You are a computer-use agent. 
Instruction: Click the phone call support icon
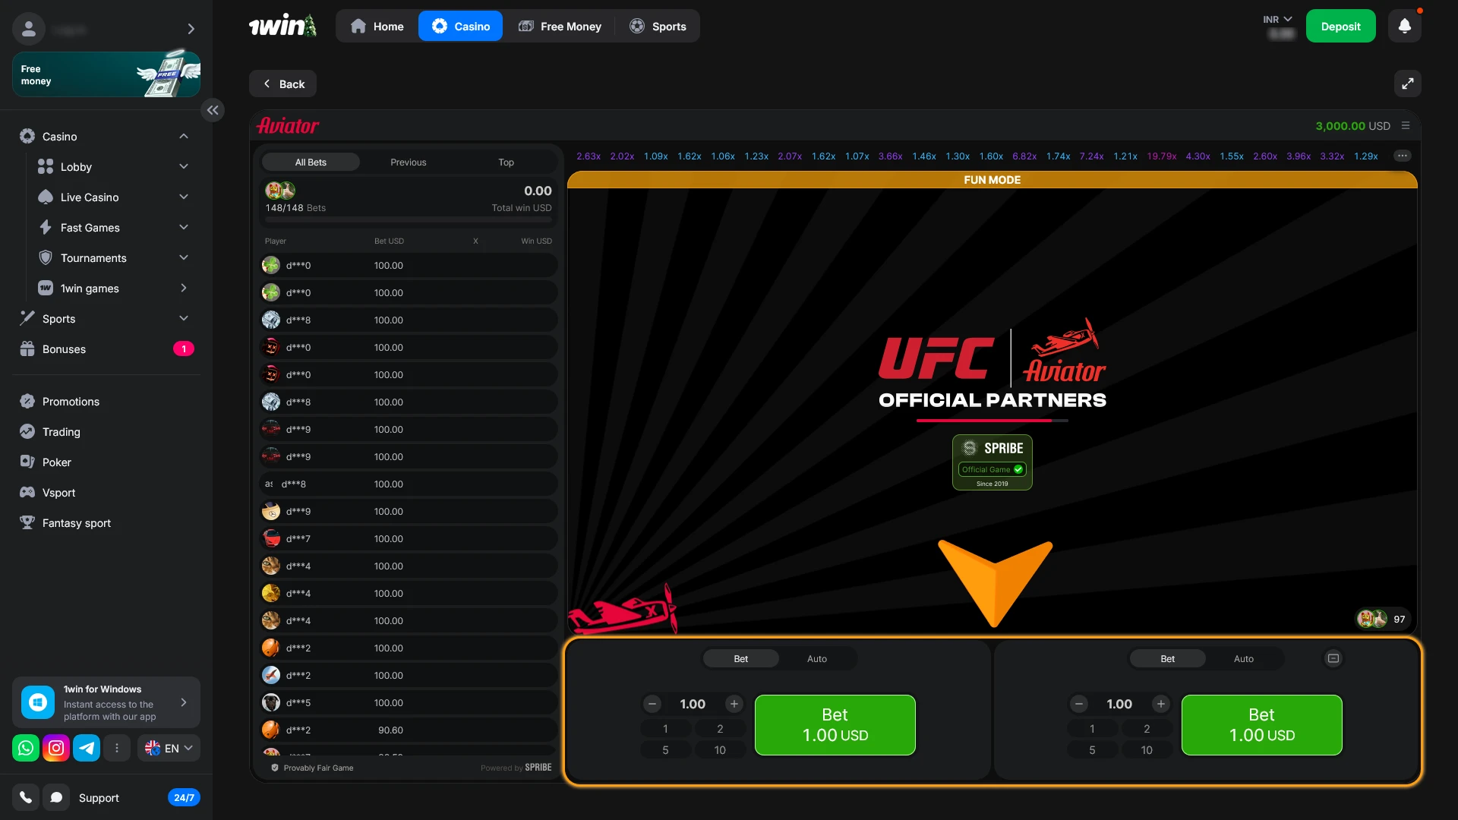click(x=26, y=797)
